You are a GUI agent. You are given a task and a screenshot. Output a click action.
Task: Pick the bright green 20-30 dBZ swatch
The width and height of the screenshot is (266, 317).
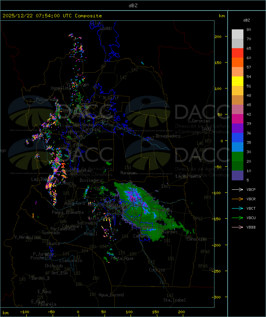coord(237,157)
